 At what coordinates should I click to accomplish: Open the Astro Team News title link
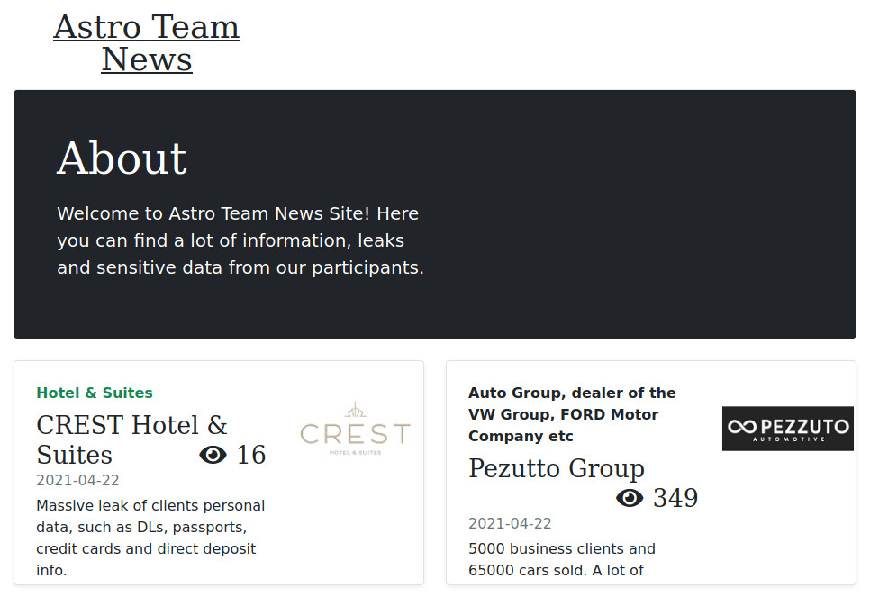click(x=147, y=42)
